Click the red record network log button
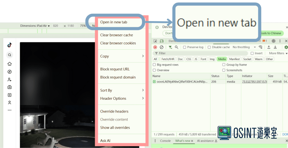This screenshot has height=148, width=288. point(155,47)
